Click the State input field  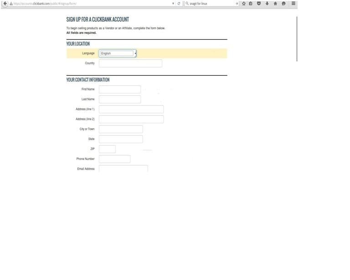(121, 139)
